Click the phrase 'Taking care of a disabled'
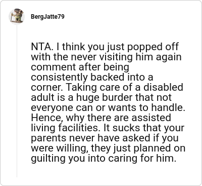Screen dimensions: 202x186 (124, 87)
